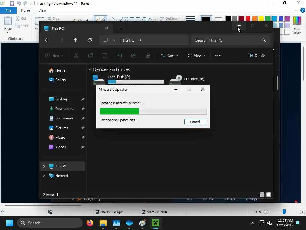The width and height of the screenshot is (306, 230).
Task: Open the Sort dropdown in File Explorer
Action: 169,56
